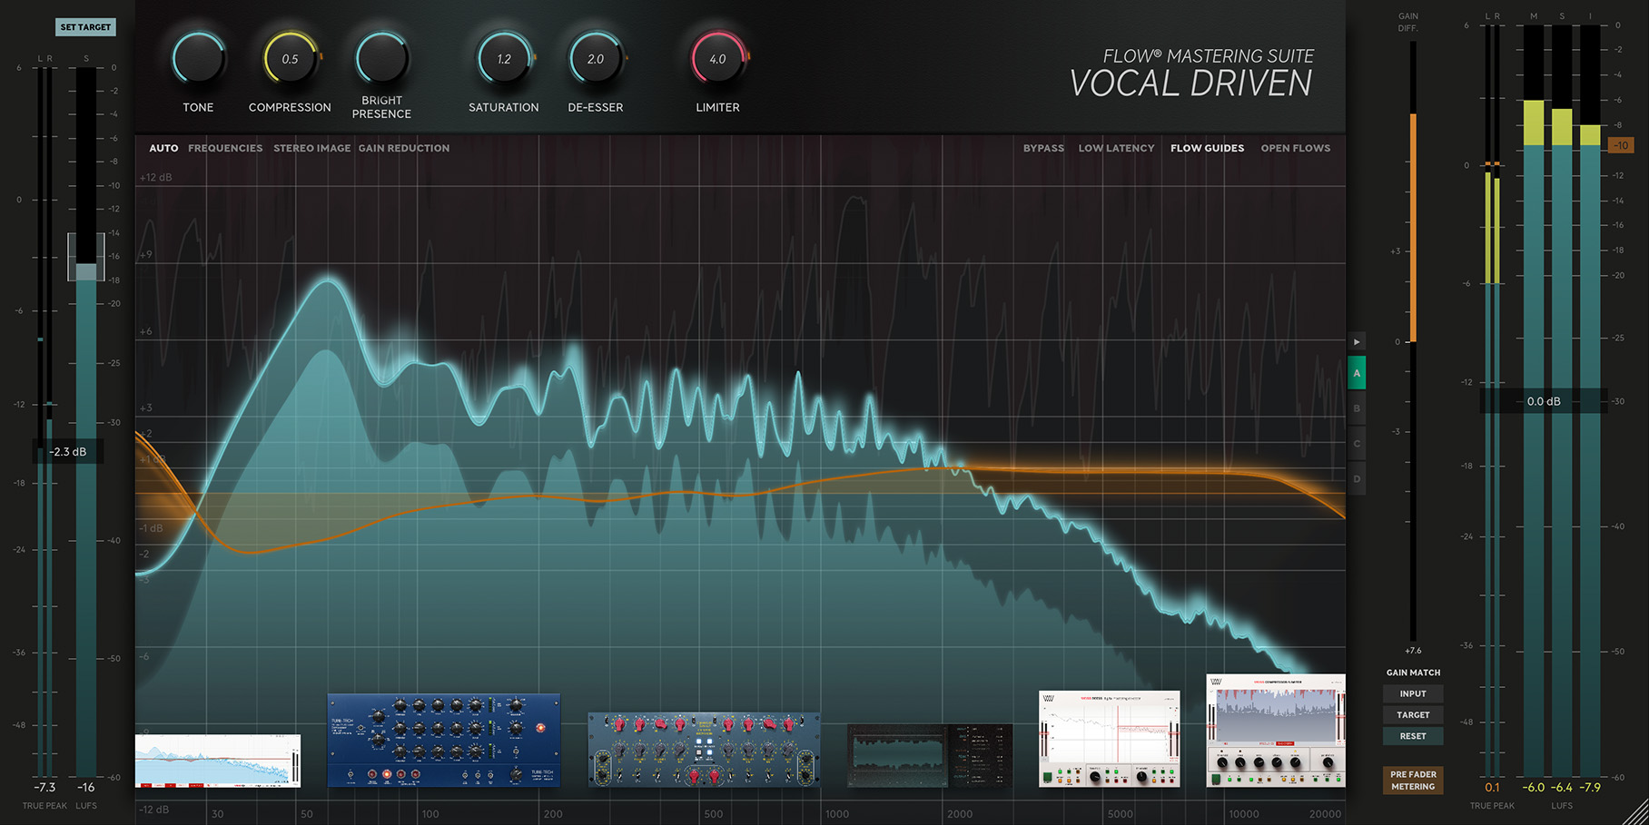Select snapshot slot D
This screenshot has height=825, width=1649.
(1357, 479)
